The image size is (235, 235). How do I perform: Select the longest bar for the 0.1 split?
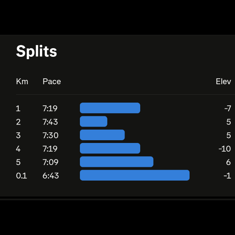(x=135, y=175)
